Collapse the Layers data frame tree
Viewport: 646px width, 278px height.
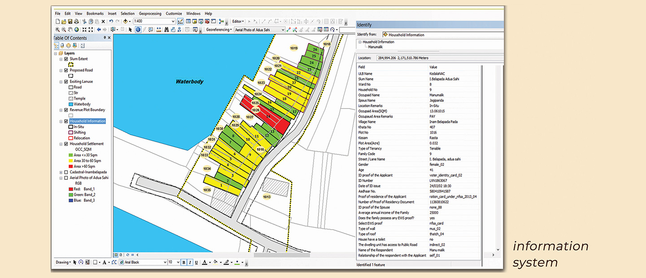[x=55, y=53]
